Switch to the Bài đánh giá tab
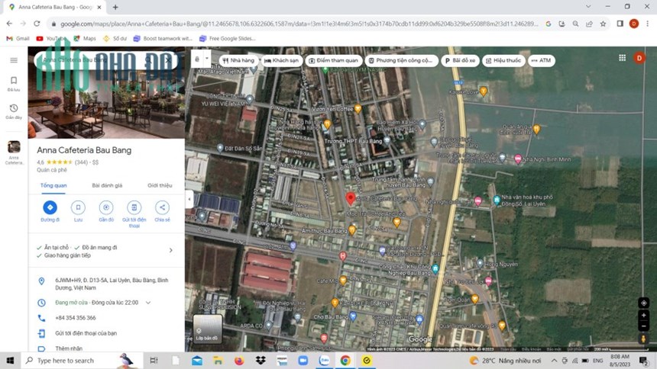This screenshot has width=657, height=369. pyautogui.click(x=107, y=185)
